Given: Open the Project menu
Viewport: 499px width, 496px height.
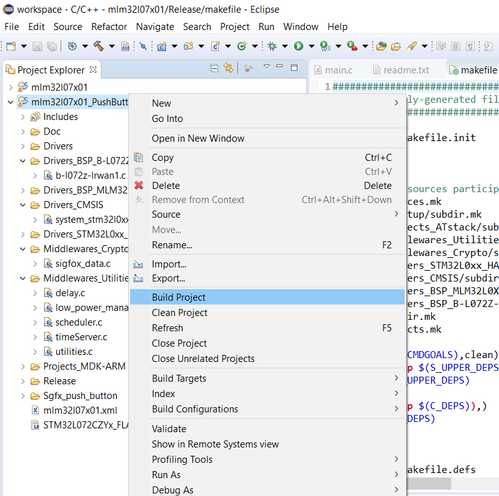Looking at the screenshot, I should [x=235, y=27].
